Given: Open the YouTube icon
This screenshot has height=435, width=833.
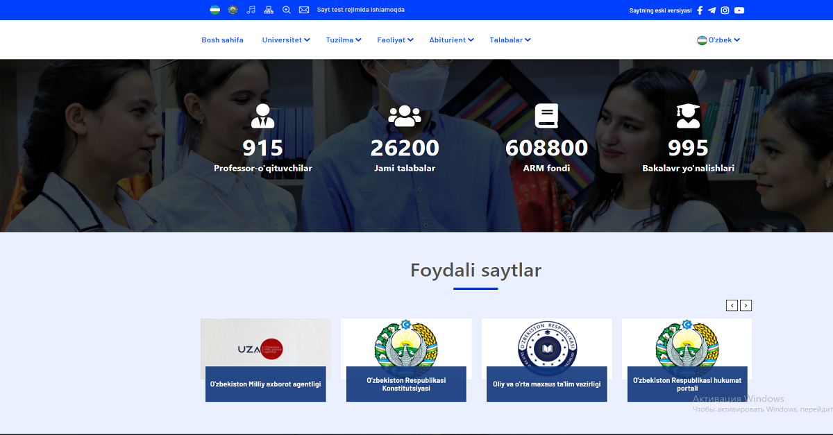Looking at the screenshot, I should 738,10.
